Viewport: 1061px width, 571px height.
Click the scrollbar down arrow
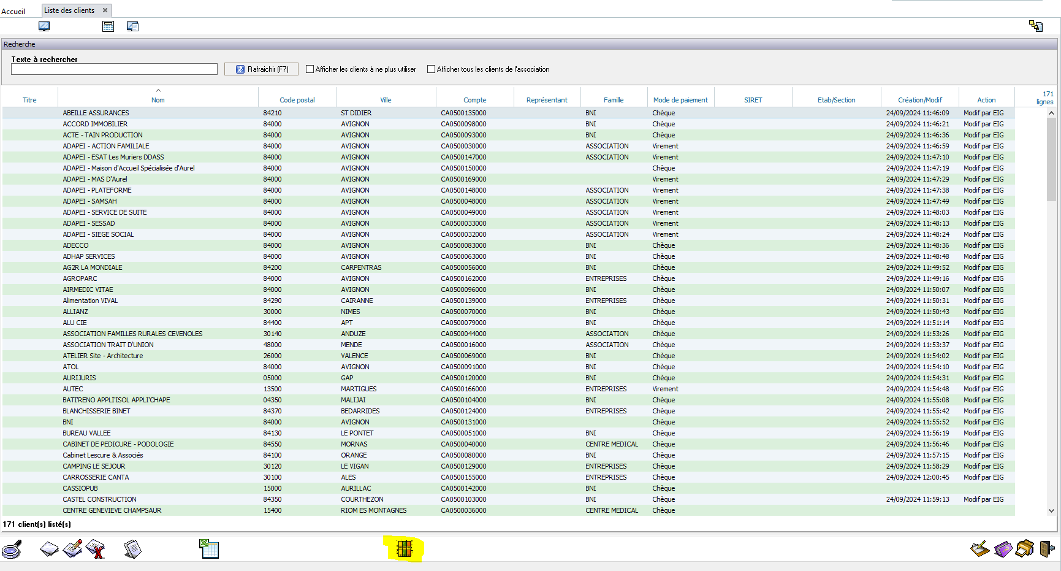tap(1051, 510)
